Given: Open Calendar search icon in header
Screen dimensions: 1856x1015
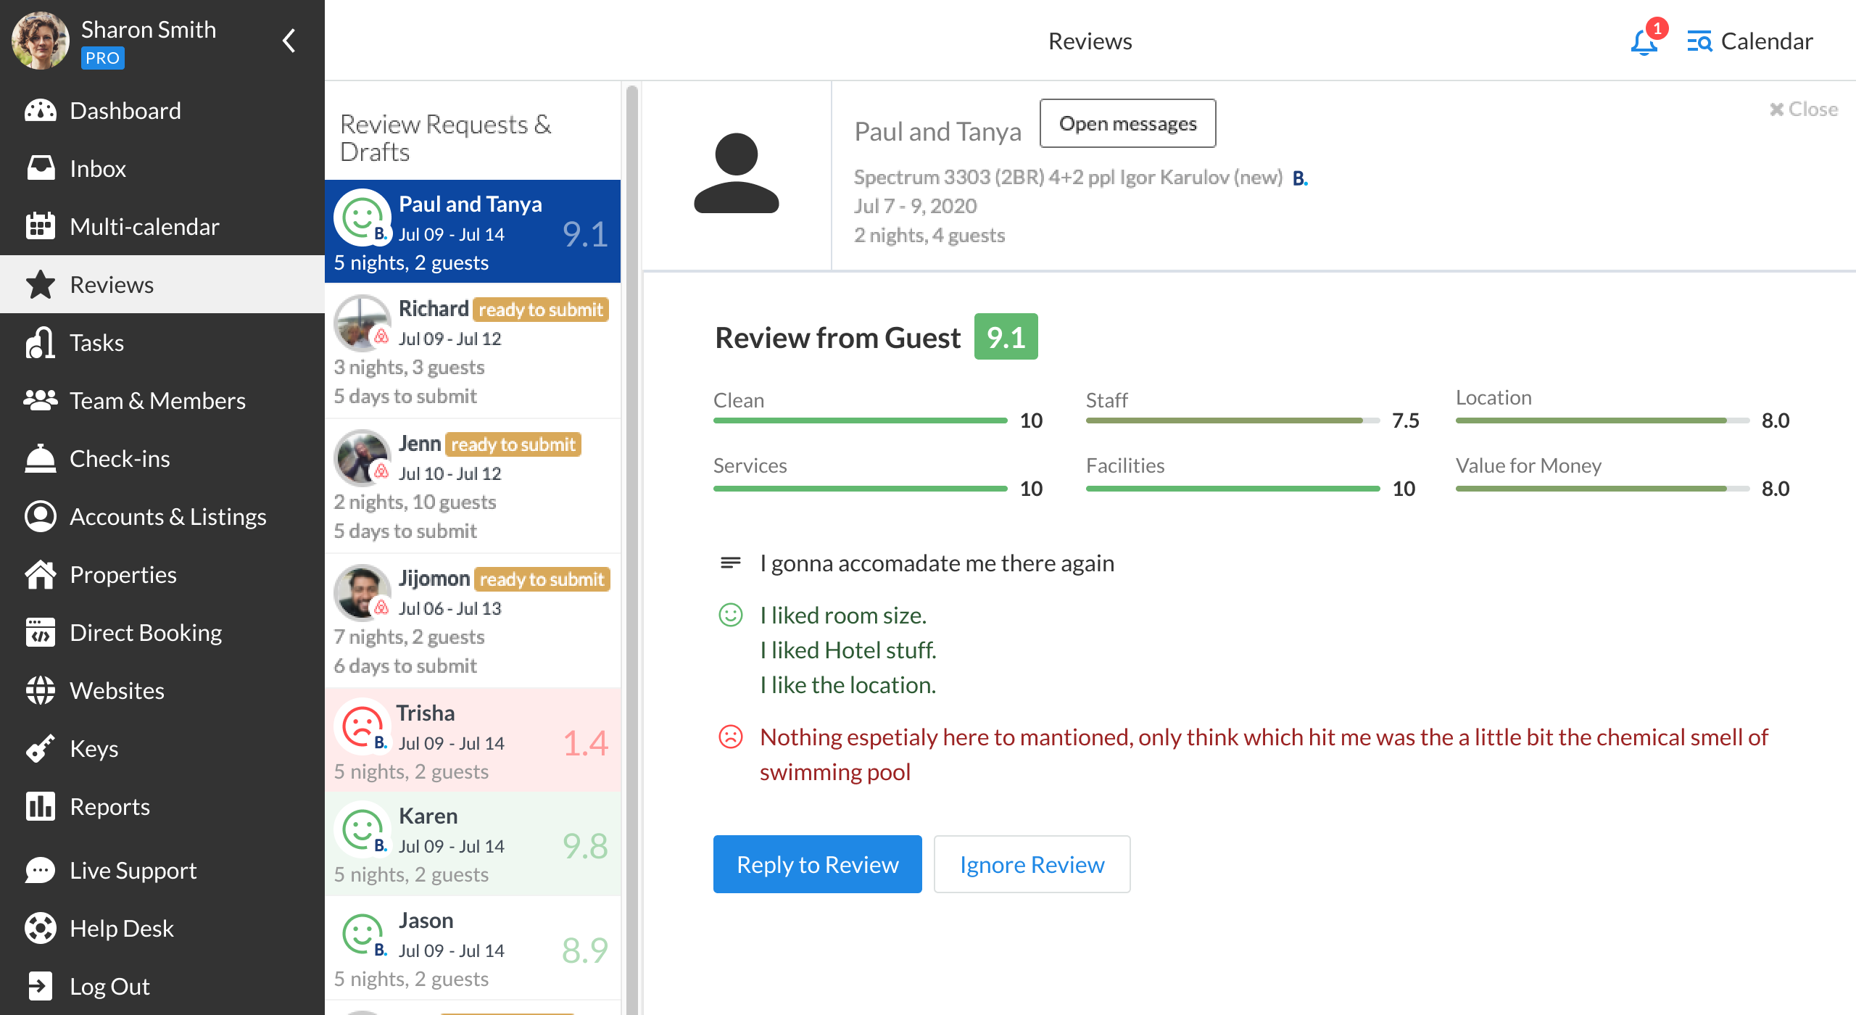Looking at the screenshot, I should [1699, 42].
